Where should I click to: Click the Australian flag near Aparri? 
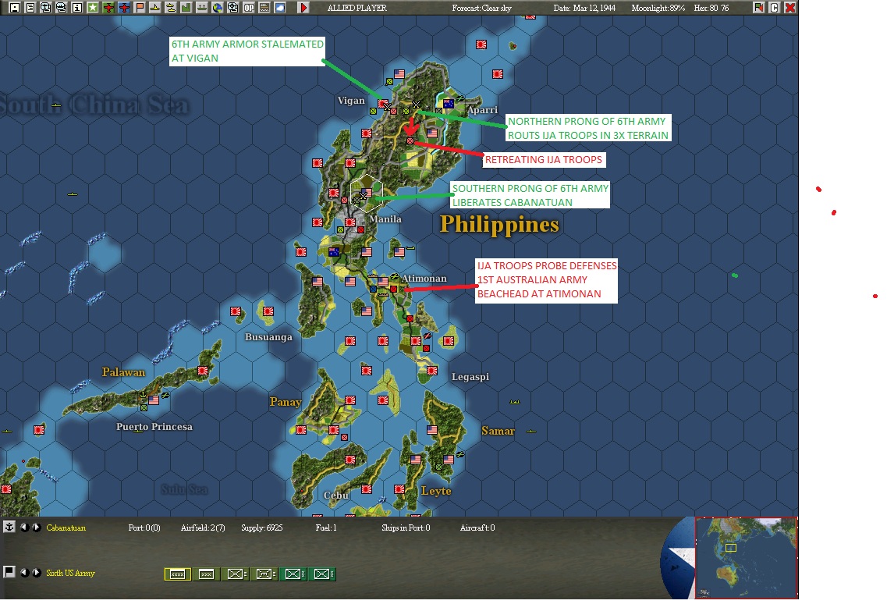(x=449, y=103)
